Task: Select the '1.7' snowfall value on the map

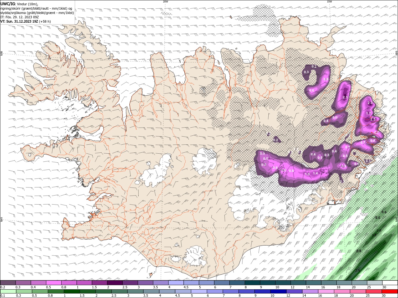Action: [369, 113]
